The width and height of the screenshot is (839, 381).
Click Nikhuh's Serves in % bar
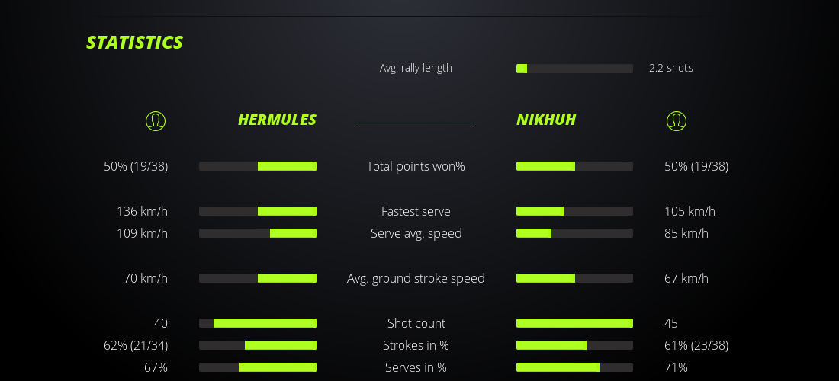click(x=574, y=367)
